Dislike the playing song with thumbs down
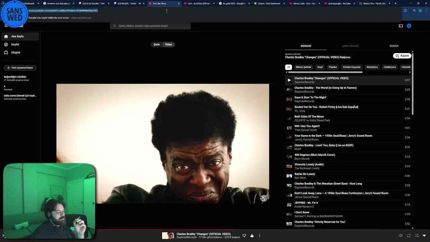Screen dimensions: 430x242 point(244,236)
